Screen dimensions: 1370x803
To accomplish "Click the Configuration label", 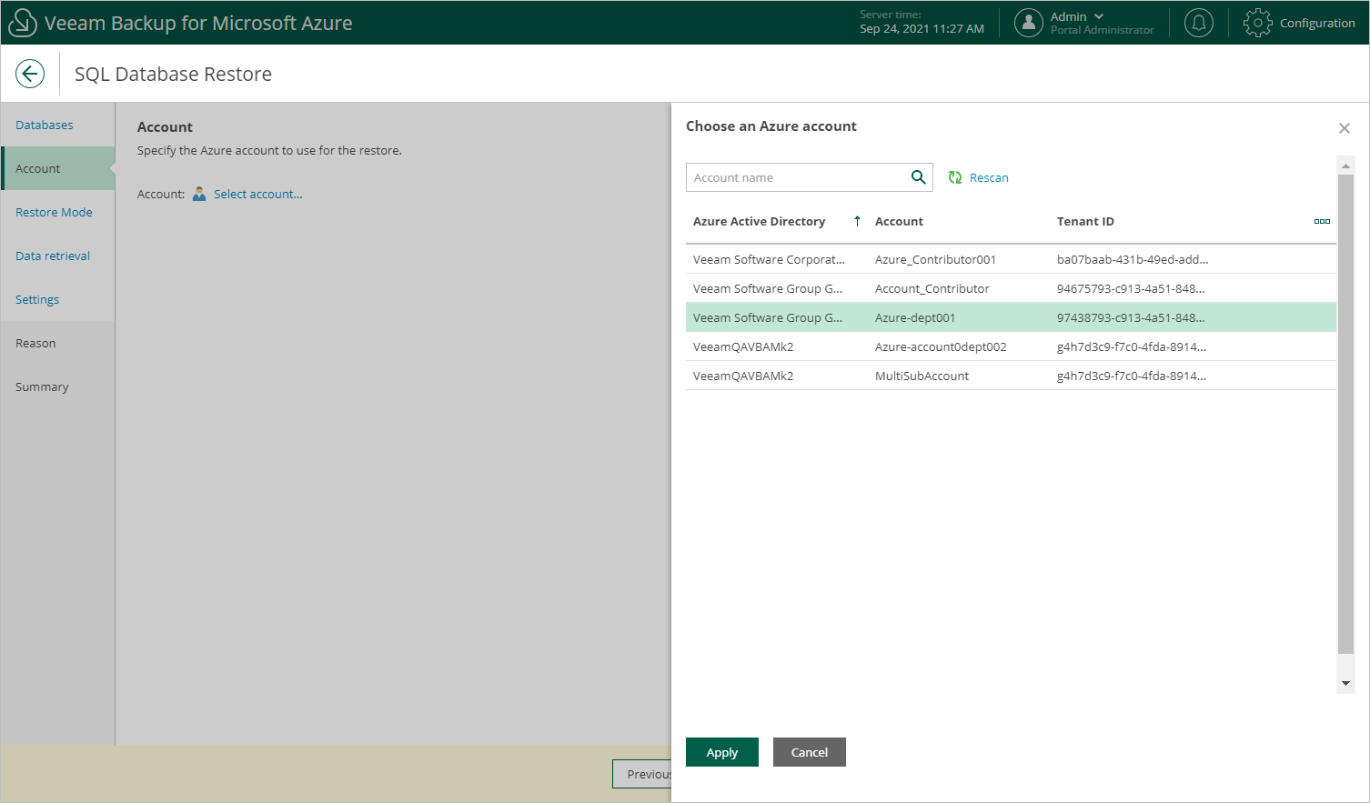I will (1317, 23).
